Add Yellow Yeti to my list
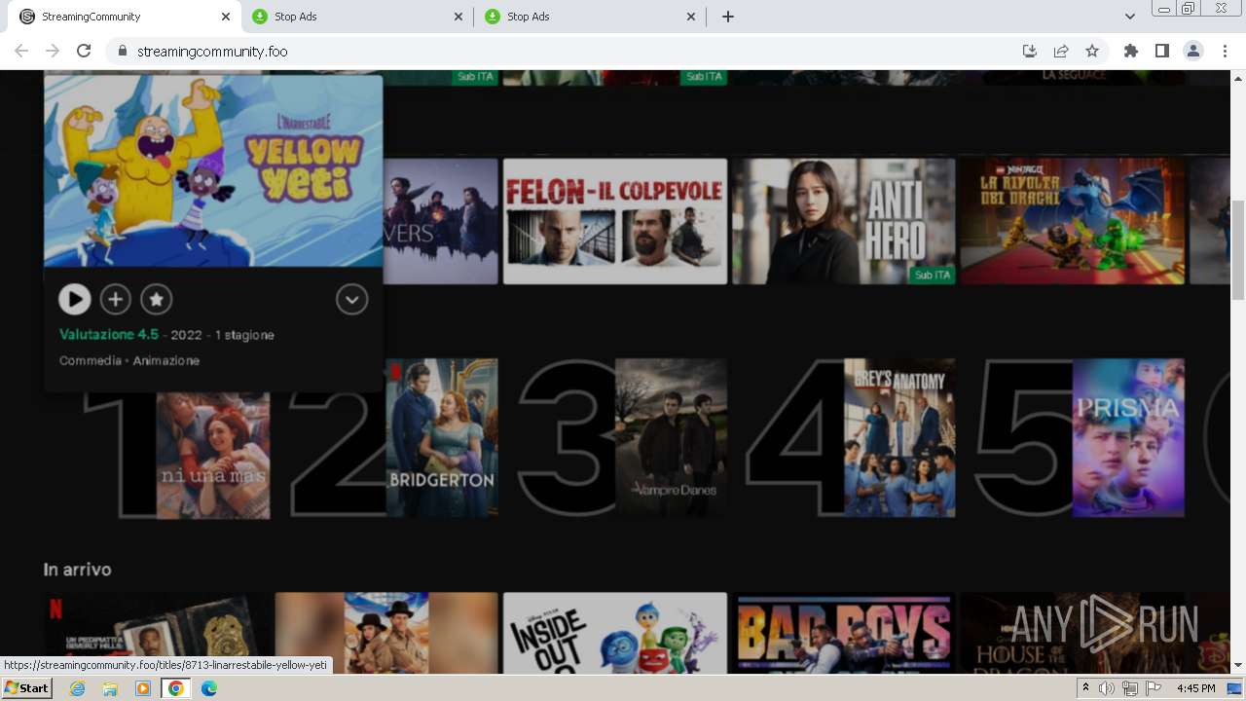1246x701 pixels. (x=116, y=300)
